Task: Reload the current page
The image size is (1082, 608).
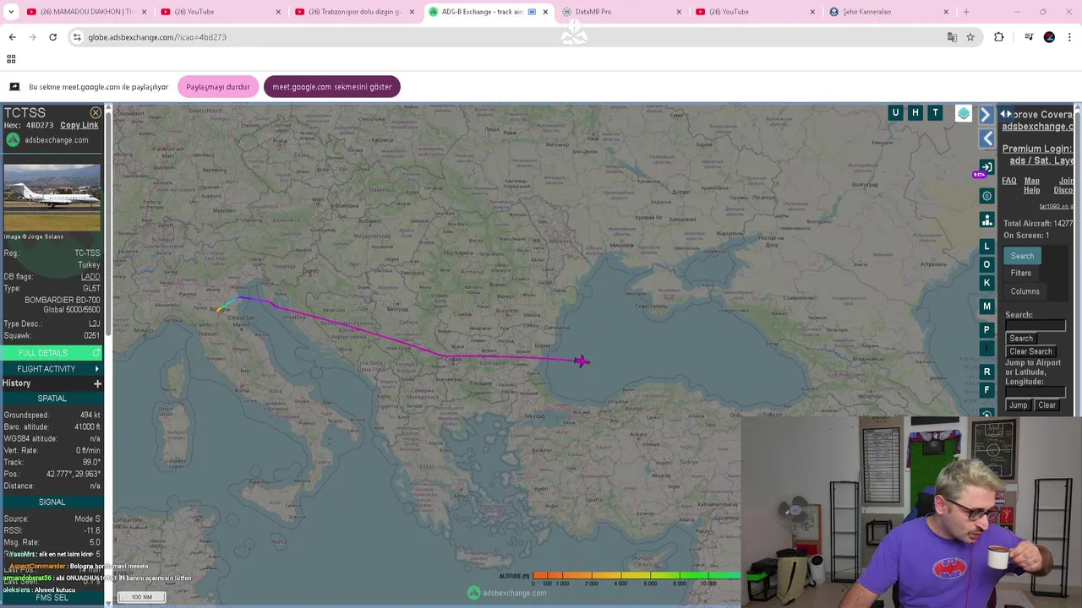Action: click(52, 37)
